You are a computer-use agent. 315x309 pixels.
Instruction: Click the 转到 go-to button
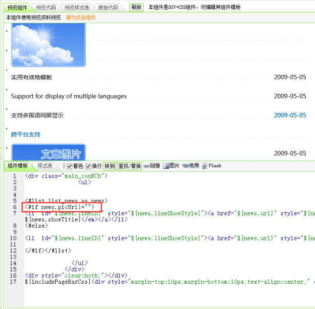point(109,166)
